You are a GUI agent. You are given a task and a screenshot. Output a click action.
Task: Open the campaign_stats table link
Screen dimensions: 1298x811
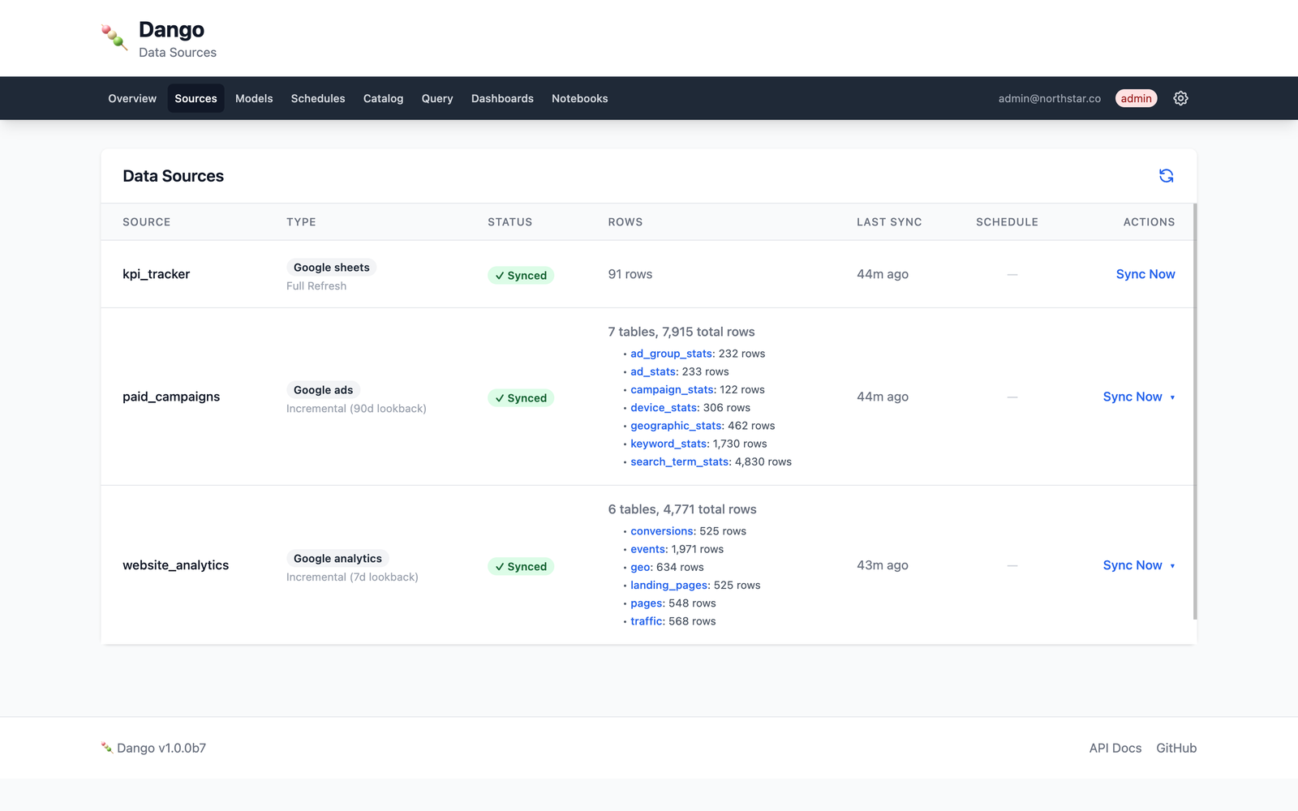(672, 389)
